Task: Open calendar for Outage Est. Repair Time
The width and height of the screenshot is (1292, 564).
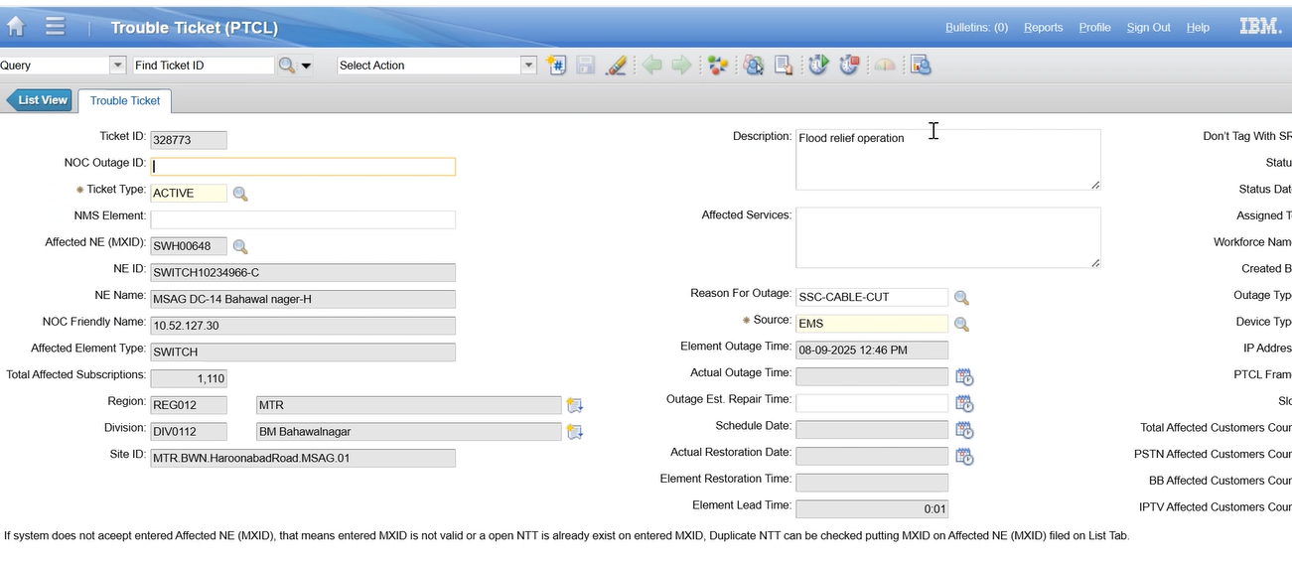Action: (x=963, y=403)
